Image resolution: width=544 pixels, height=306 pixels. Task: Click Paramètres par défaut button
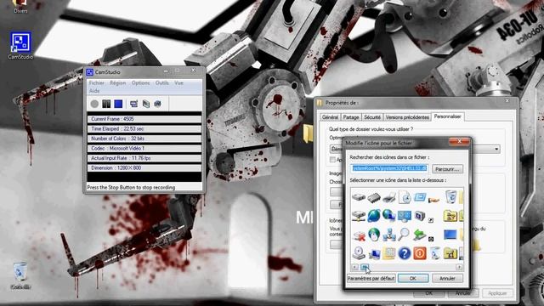pyautogui.click(x=371, y=278)
